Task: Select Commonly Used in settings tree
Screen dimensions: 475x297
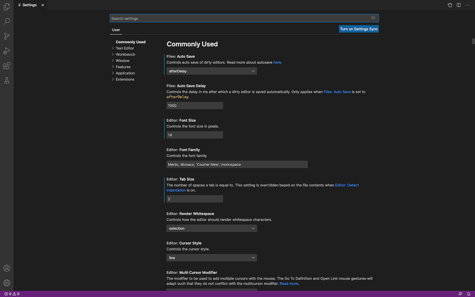Action: pos(130,42)
